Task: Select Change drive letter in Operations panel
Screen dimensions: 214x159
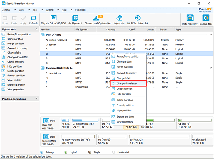Action: [15, 57]
